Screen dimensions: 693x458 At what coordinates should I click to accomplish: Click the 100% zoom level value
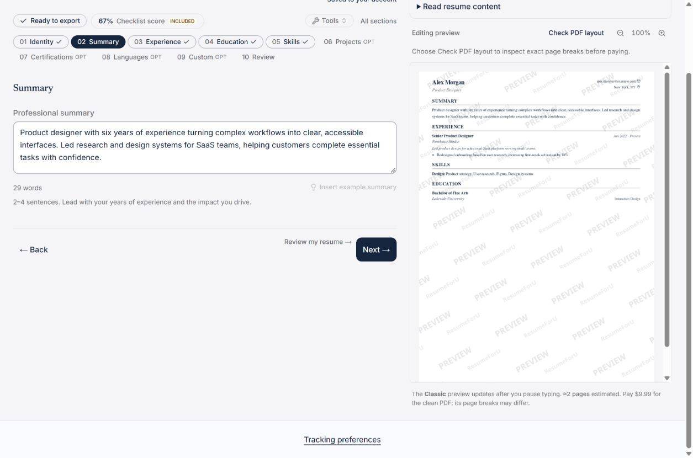click(x=641, y=33)
